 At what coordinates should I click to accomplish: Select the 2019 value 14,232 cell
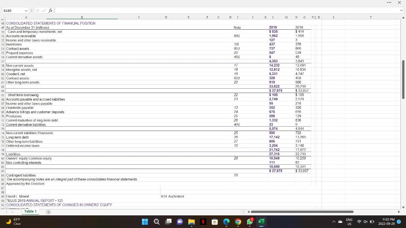tap(274, 65)
